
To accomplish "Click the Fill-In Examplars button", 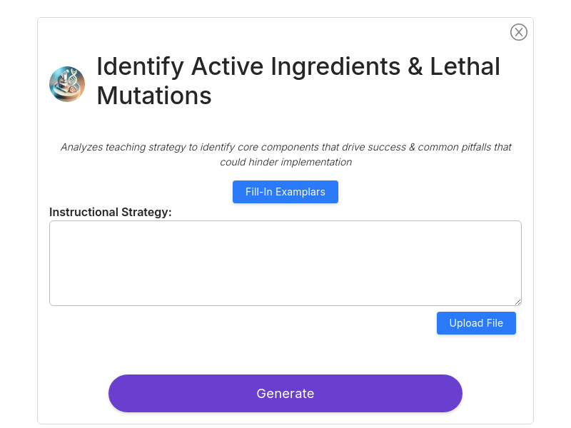I will pos(285,192).
